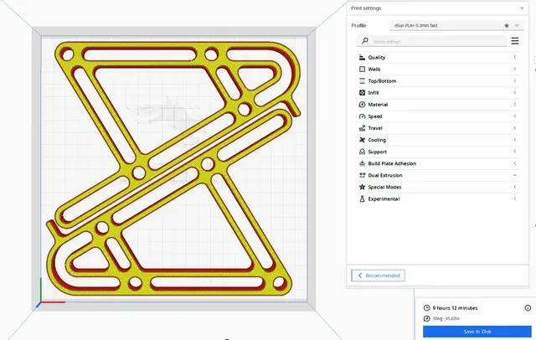Click the search magnifier icon
This screenshot has width=536, height=340.
pyautogui.click(x=365, y=41)
